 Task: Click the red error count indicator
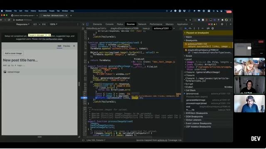(211, 24)
